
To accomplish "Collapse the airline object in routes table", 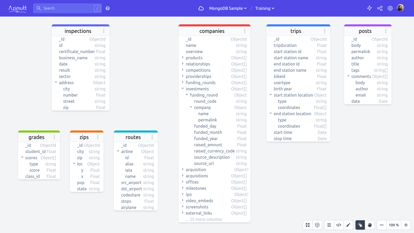I will coord(118,151).
